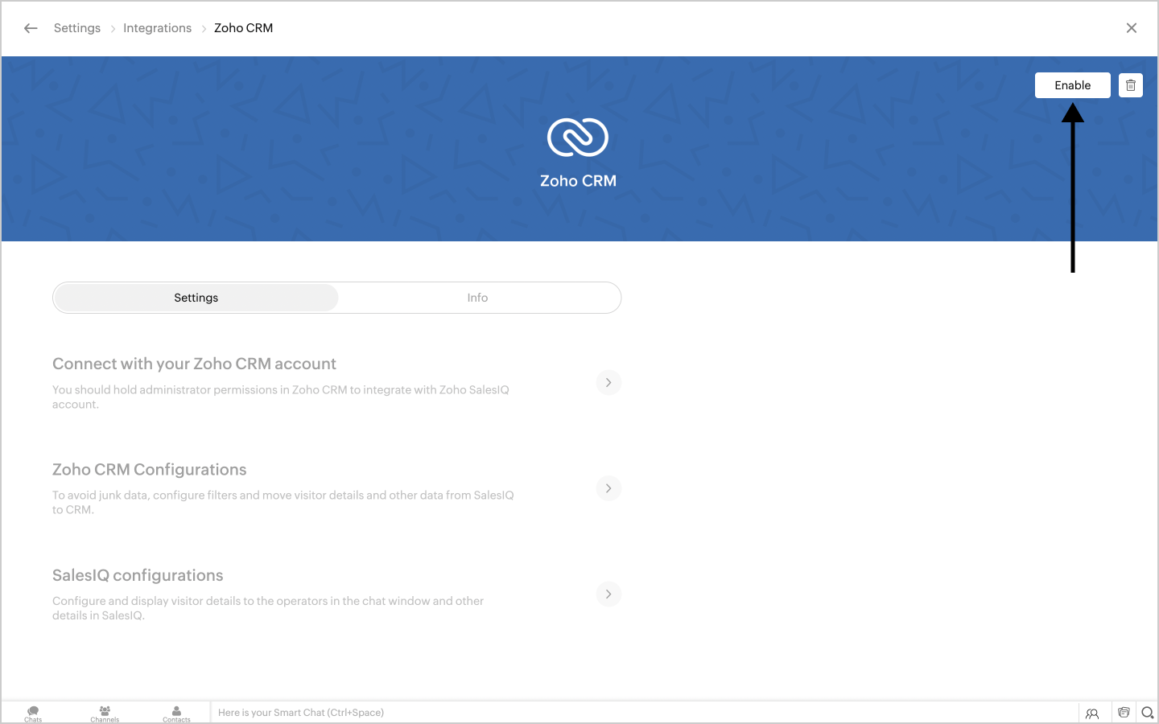Go to Integrations in the breadcrumb
This screenshot has width=1159, height=724.
pyautogui.click(x=158, y=28)
